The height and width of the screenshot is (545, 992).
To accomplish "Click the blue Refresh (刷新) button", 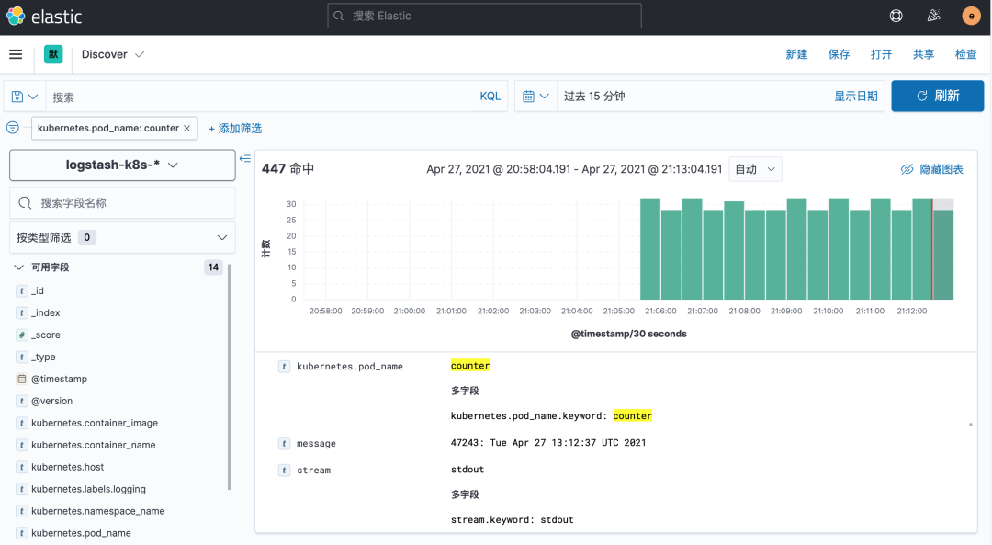I will click(938, 96).
